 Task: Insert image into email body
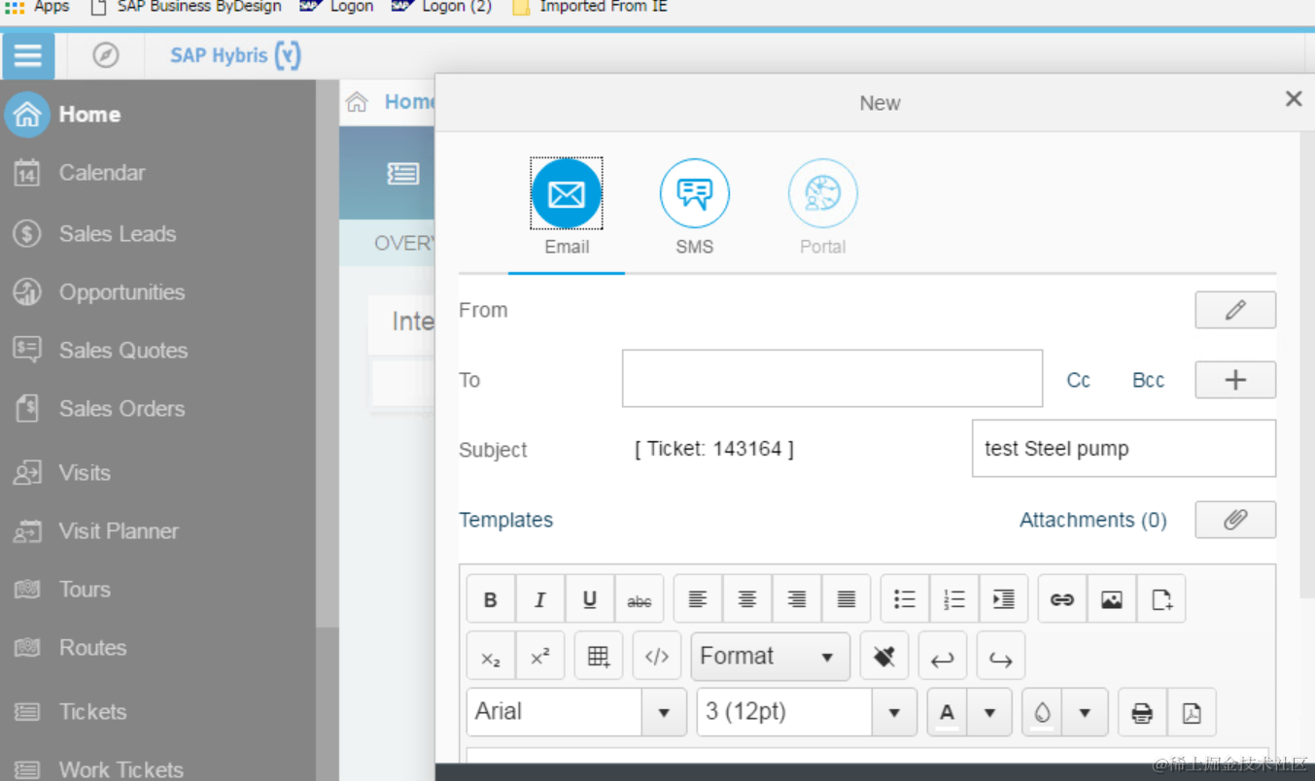coord(1112,599)
